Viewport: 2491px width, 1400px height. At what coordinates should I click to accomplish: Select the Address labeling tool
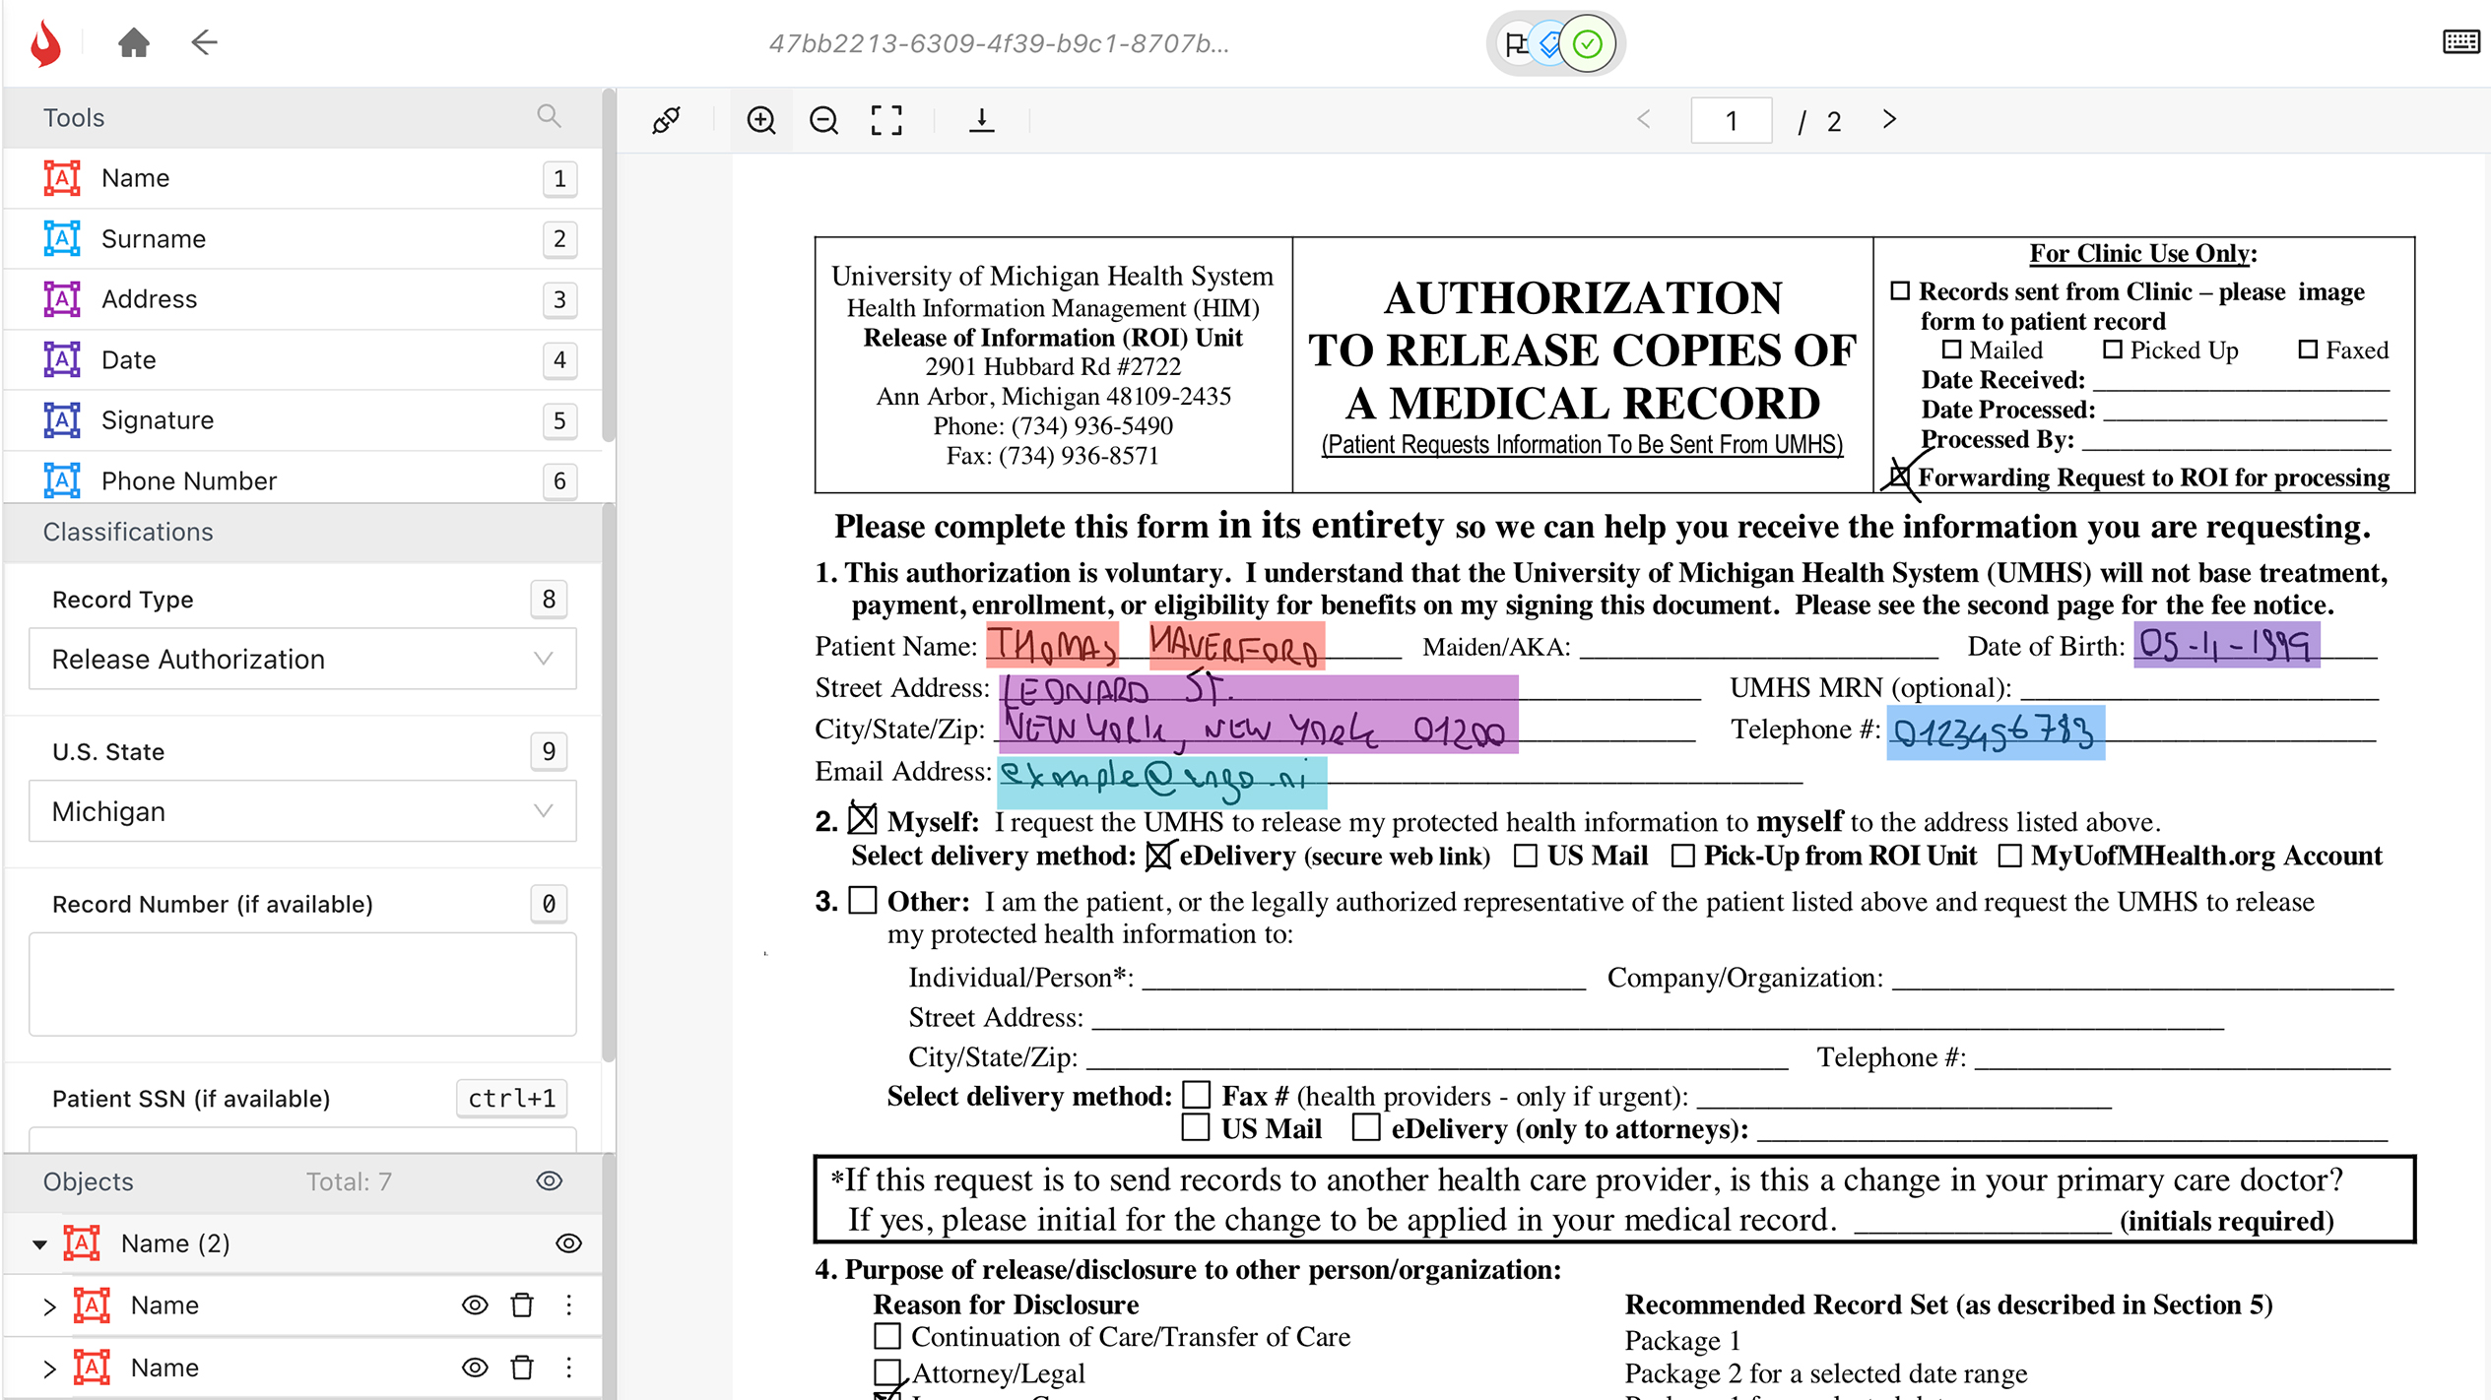303,299
